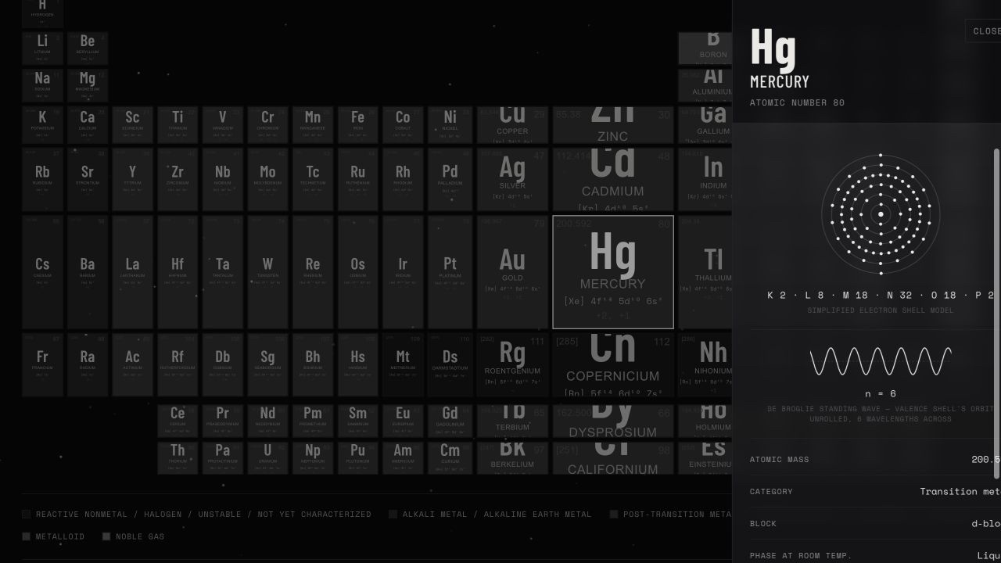Open the Actinium (Ac) tile
1001x563 pixels.
tap(132, 364)
